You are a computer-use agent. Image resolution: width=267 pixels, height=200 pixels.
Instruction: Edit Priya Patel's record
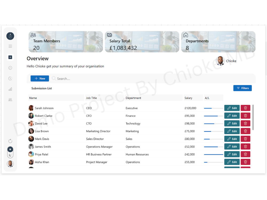pos(232,154)
